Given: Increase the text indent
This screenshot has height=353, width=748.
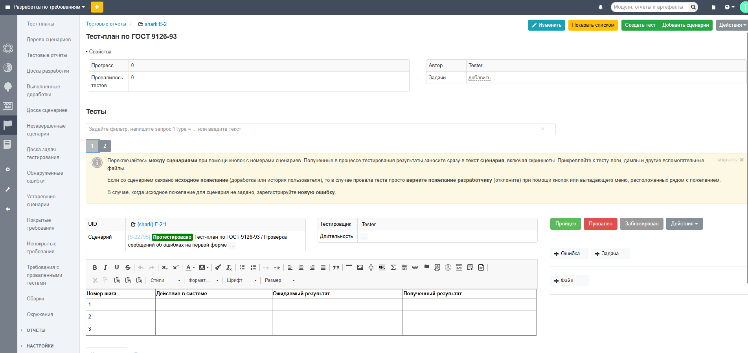Looking at the screenshot, I should click(277, 267).
